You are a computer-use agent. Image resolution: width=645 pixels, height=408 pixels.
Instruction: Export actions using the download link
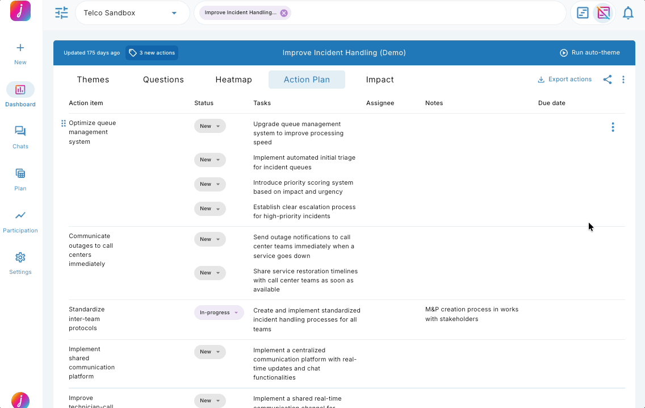(565, 80)
